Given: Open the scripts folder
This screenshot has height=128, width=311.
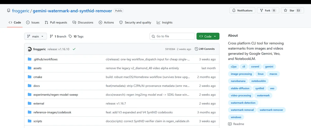Looking at the screenshot, I should 38,121.
